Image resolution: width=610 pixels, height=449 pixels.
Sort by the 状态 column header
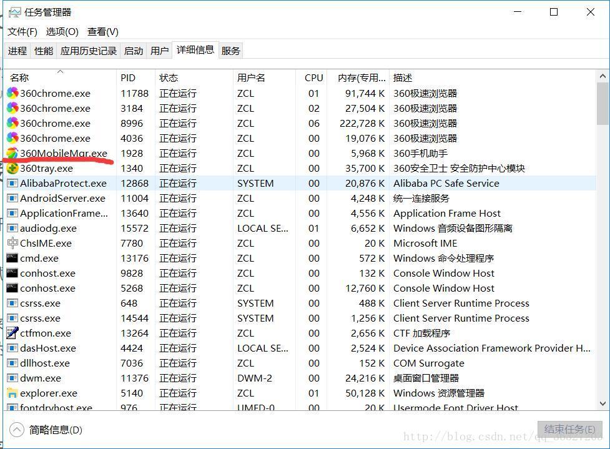[x=194, y=78]
